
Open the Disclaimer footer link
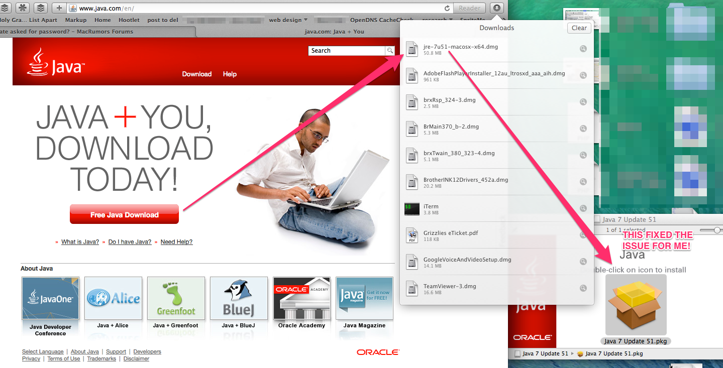tap(137, 358)
